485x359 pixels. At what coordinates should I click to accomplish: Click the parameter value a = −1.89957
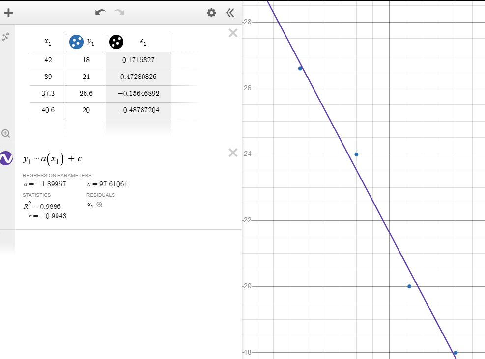45,184
